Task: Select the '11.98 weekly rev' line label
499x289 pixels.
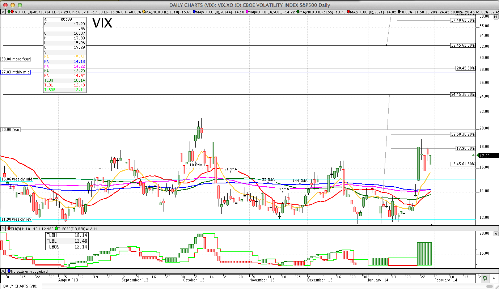Action: [x=17, y=219]
